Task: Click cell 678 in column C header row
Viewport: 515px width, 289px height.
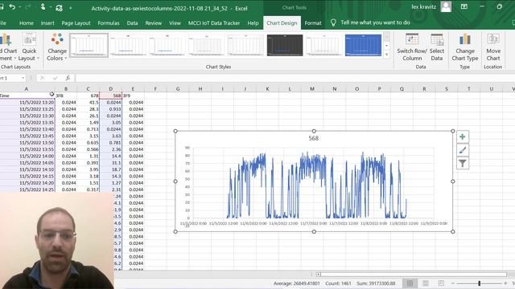Action: click(88, 96)
